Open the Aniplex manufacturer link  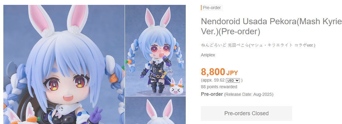208,55
